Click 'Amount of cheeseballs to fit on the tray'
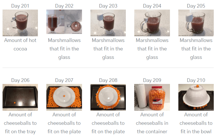Viewport: 216px width, 140px height. (x=20, y=123)
